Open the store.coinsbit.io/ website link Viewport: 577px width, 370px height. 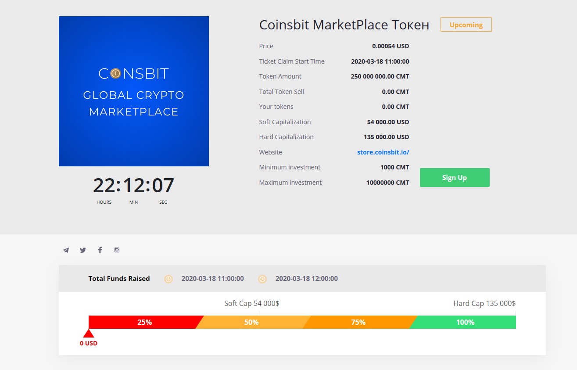(383, 152)
